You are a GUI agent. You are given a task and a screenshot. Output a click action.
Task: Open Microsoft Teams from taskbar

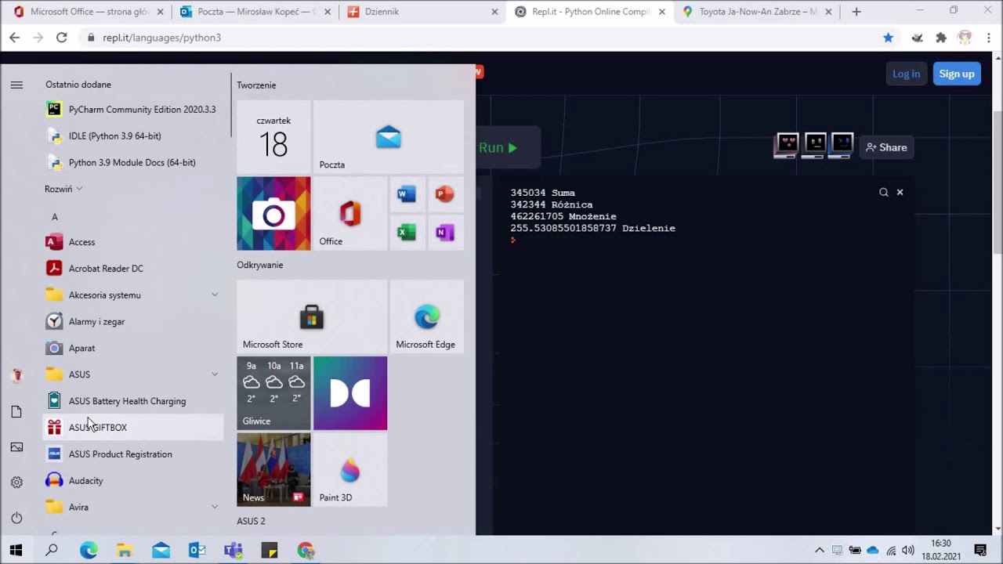(x=234, y=551)
